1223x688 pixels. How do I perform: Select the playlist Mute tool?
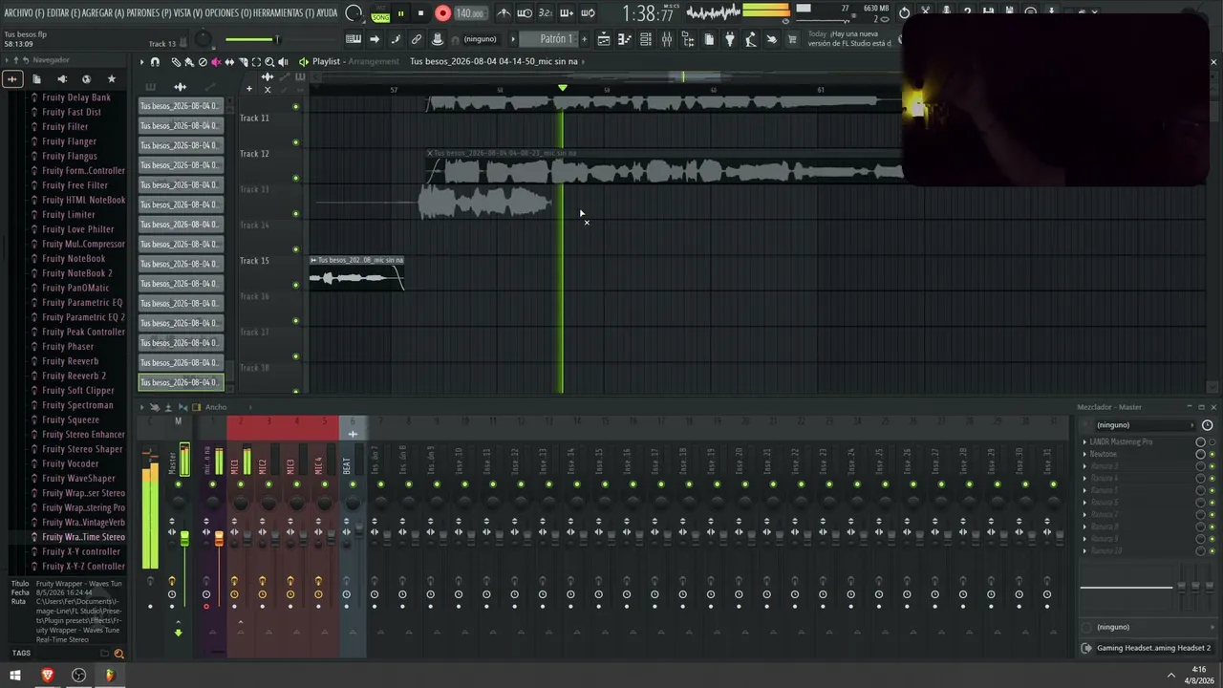pos(216,61)
